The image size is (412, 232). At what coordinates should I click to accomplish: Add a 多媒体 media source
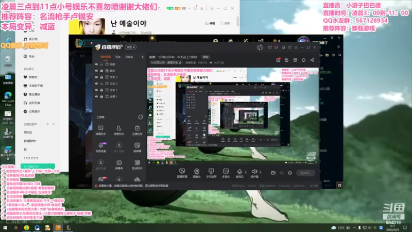226,173
